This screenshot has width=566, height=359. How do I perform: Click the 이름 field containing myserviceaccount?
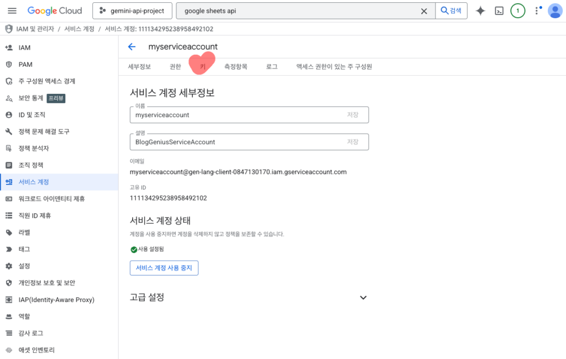[x=238, y=115]
